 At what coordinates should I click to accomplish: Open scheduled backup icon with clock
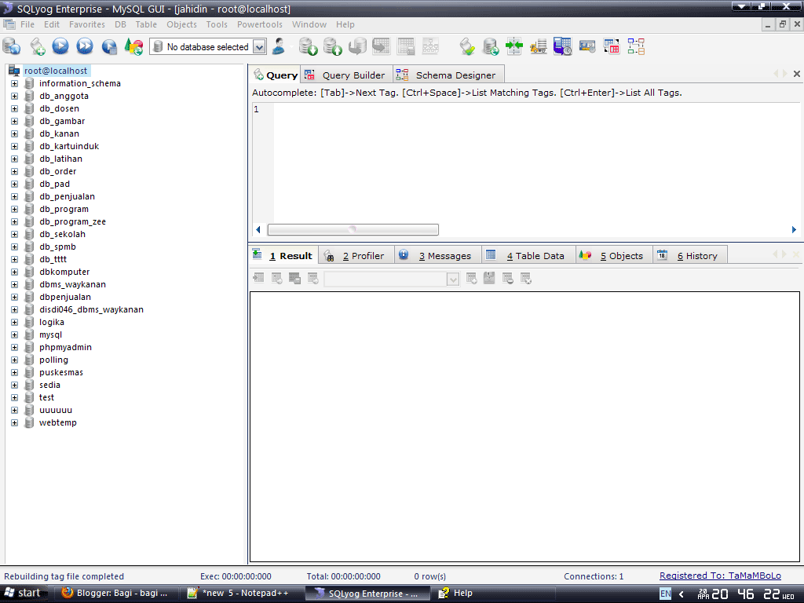tap(562, 46)
